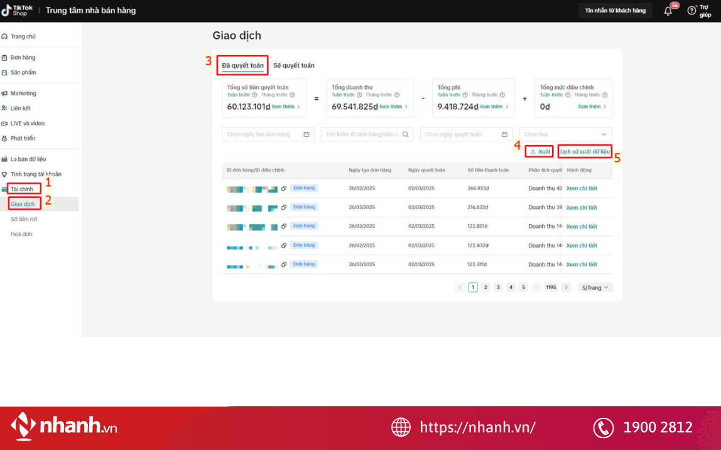Screen dimensions: 721x450
Task: Click Xem chi tiết for first order
Action: click(x=581, y=188)
